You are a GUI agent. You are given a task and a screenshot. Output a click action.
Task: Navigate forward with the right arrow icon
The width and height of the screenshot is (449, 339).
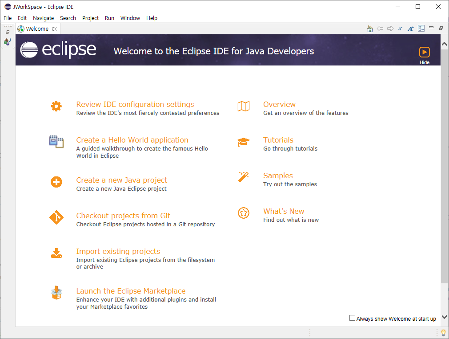390,29
